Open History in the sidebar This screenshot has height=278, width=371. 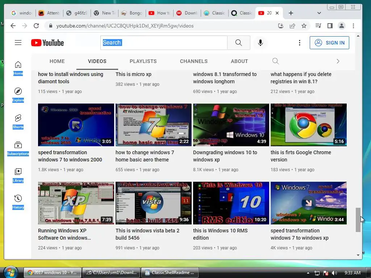coord(18,202)
